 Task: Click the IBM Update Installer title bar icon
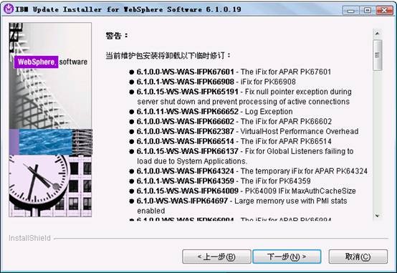(9, 9)
